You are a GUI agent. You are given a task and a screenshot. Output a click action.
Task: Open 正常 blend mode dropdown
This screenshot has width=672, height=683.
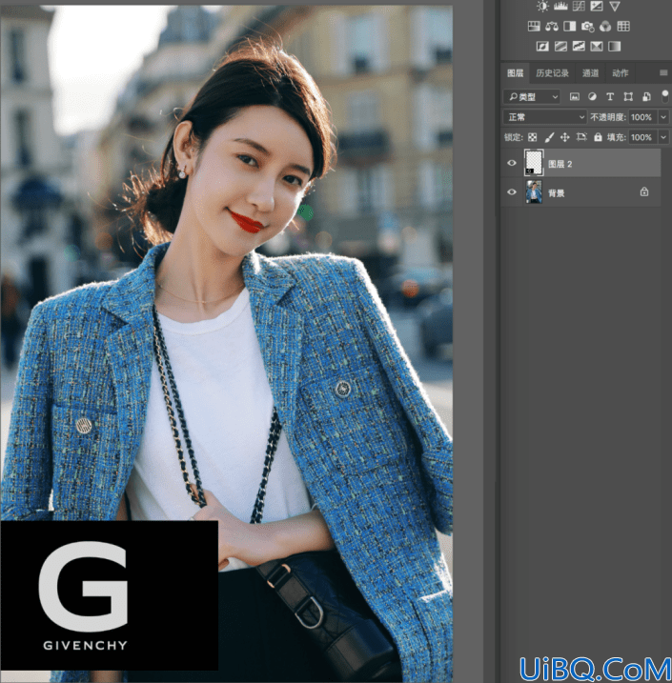pyautogui.click(x=544, y=117)
